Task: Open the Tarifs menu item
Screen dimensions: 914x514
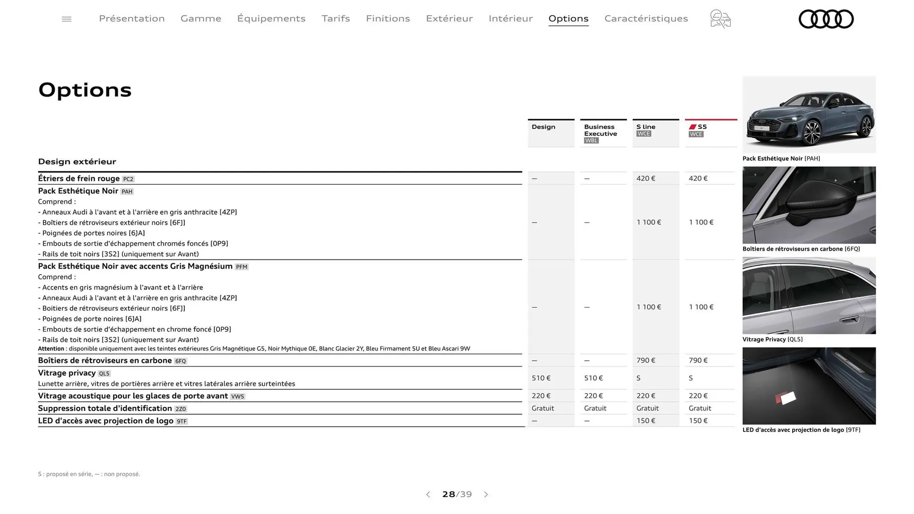Action: tap(336, 19)
